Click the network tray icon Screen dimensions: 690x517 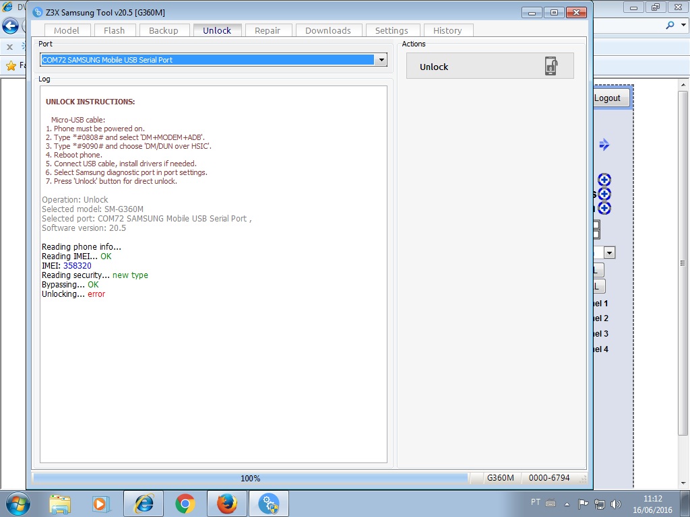pyautogui.click(x=599, y=504)
